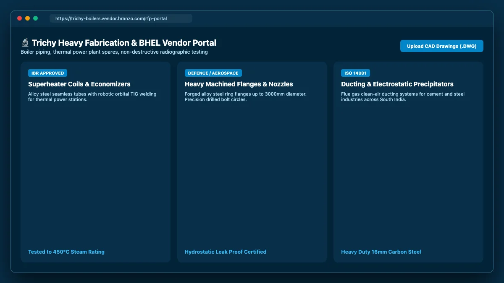Click Hydrostatic Leak Proof Certified text
This screenshot has width=504, height=283.
coord(226,252)
